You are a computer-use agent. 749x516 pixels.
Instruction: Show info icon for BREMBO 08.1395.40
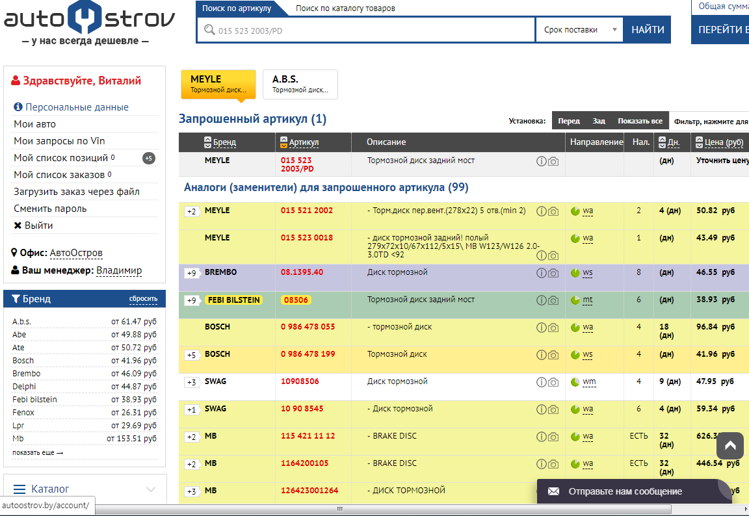pos(541,273)
